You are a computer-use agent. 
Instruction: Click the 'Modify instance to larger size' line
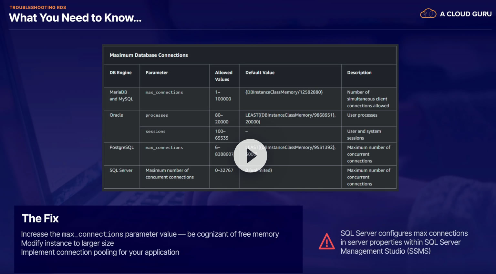tap(67, 243)
